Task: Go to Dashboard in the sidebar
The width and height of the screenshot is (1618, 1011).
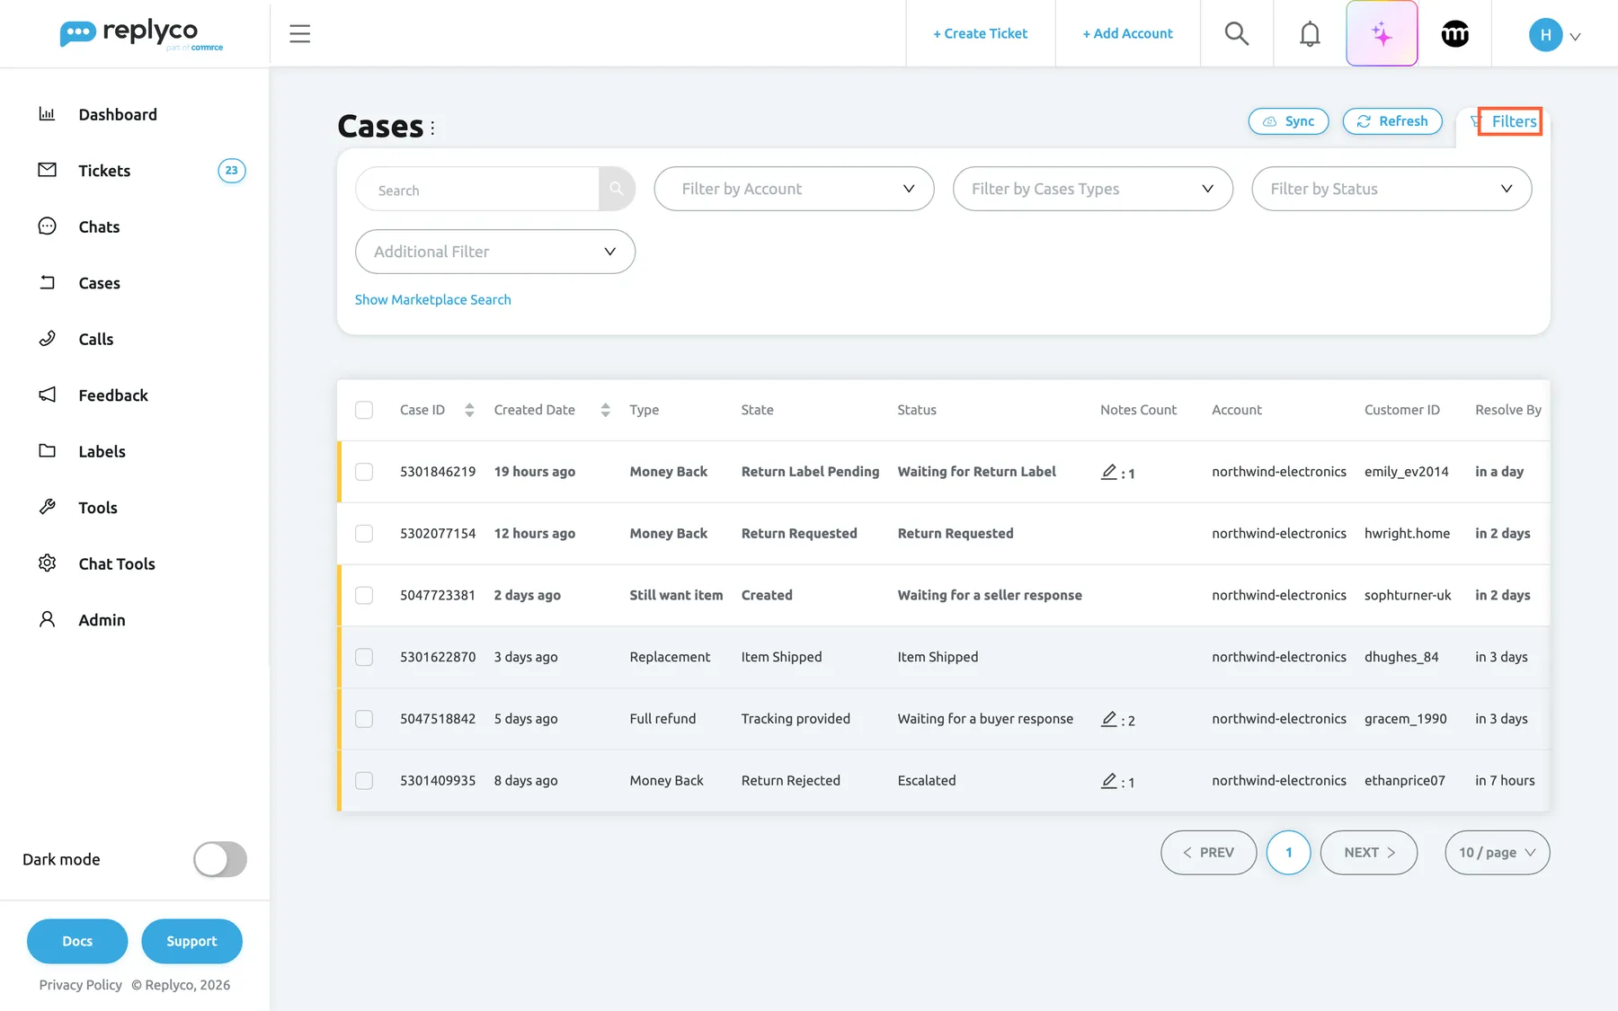Action: [x=118, y=114]
